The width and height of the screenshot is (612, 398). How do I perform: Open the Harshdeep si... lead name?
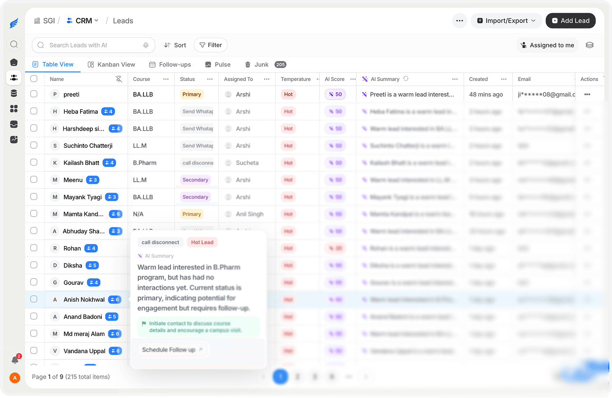pos(84,128)
